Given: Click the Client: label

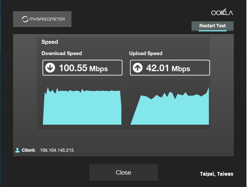Looking at the screenshot, I should click(28, 150).
